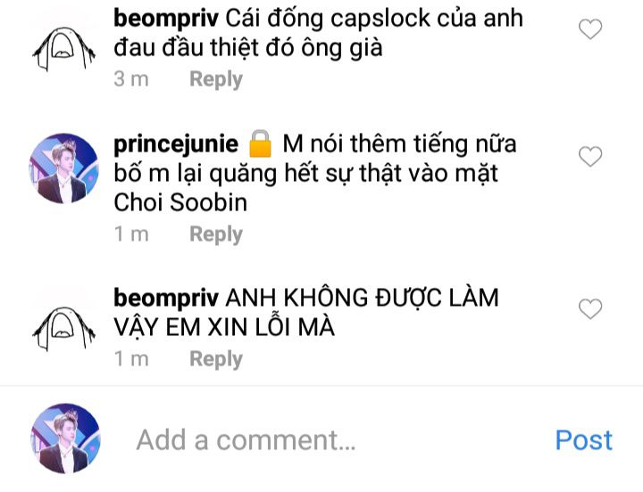Like beompriv's comment about capslock
643x492 pixels.
coord(590,29)
